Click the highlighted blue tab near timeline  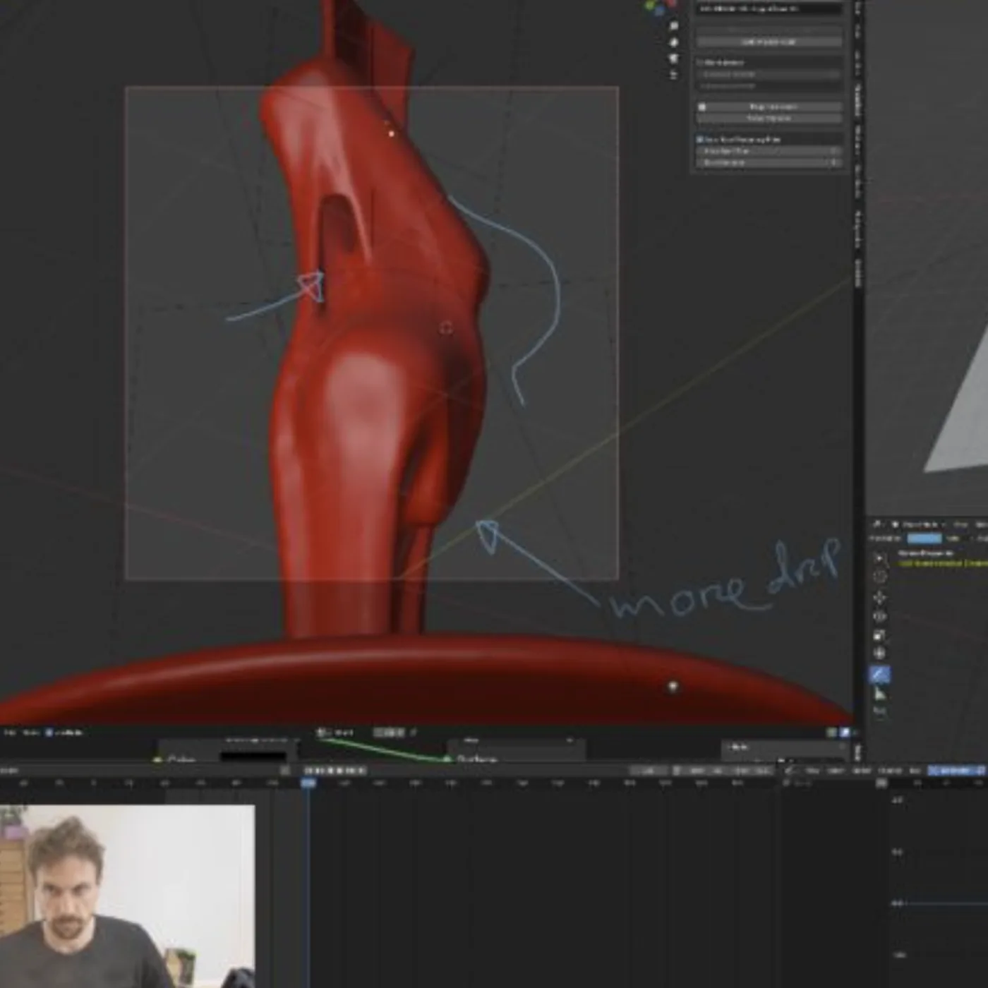pos(956,771)
